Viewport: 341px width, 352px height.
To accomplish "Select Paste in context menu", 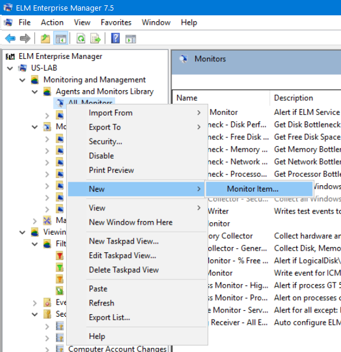I will [137, 289].
